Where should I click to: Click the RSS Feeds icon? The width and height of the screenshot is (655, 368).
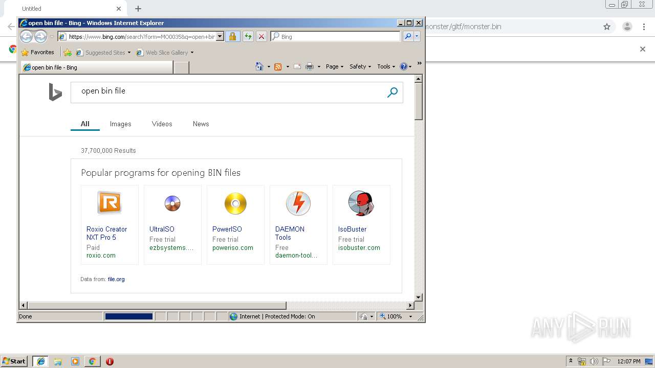click(x=278, y=66)
